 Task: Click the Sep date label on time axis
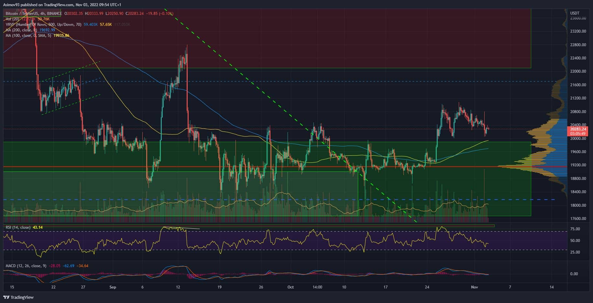(113, 287)
